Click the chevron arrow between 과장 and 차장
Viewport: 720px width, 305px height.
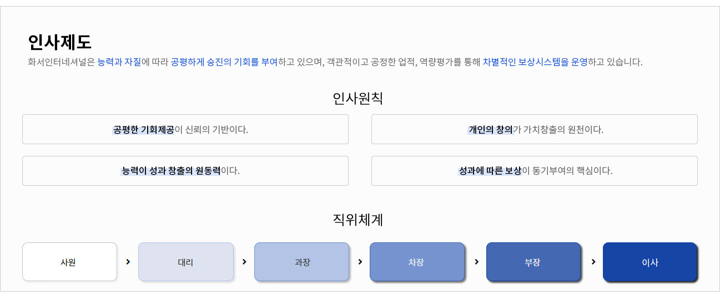click(360, 262)
